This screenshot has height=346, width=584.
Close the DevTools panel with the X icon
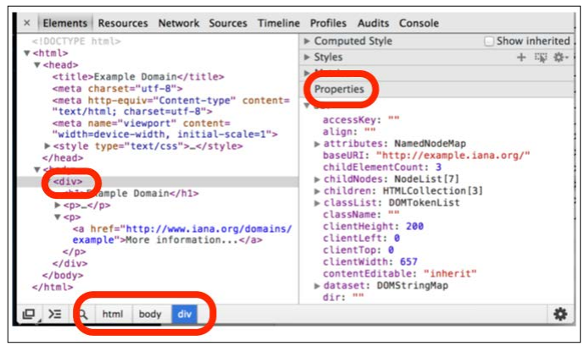pos(27,24)
